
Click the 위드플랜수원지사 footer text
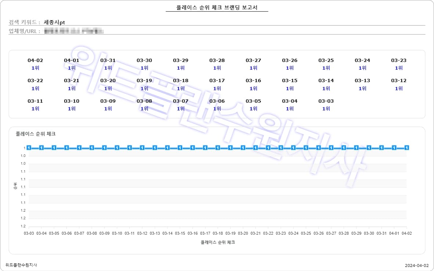pos(21,265)
